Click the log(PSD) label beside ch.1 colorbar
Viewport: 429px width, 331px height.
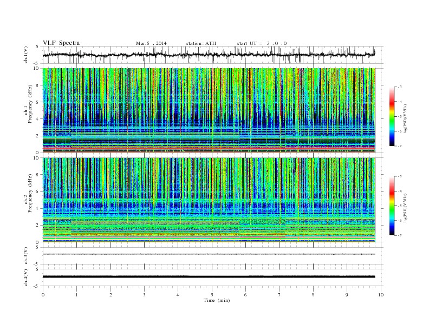[x=405, y=118]
